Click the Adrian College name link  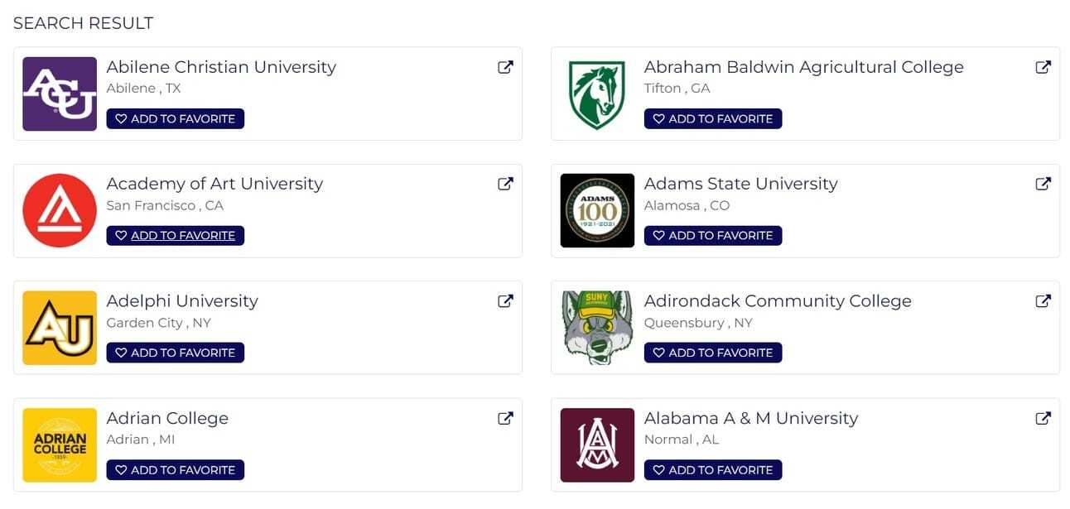167,418
